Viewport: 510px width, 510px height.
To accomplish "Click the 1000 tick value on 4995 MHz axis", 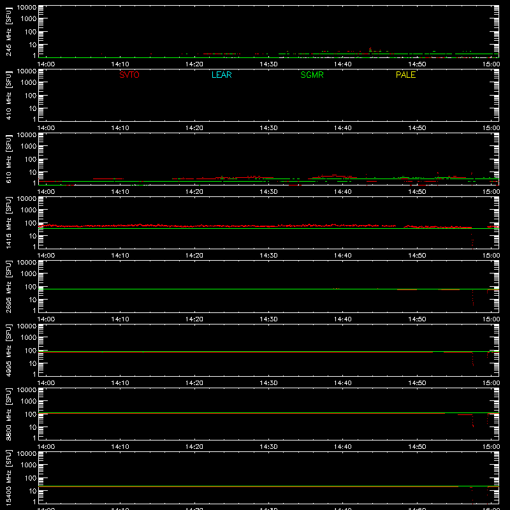I will [x=29, y=337].
